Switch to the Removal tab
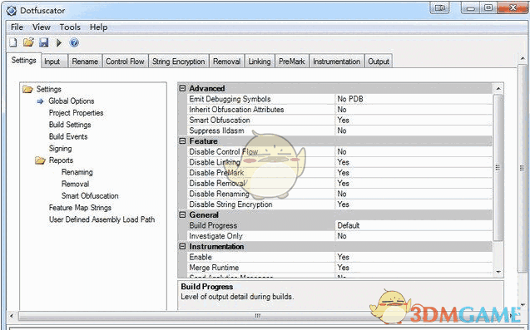 tap(226, 62)
